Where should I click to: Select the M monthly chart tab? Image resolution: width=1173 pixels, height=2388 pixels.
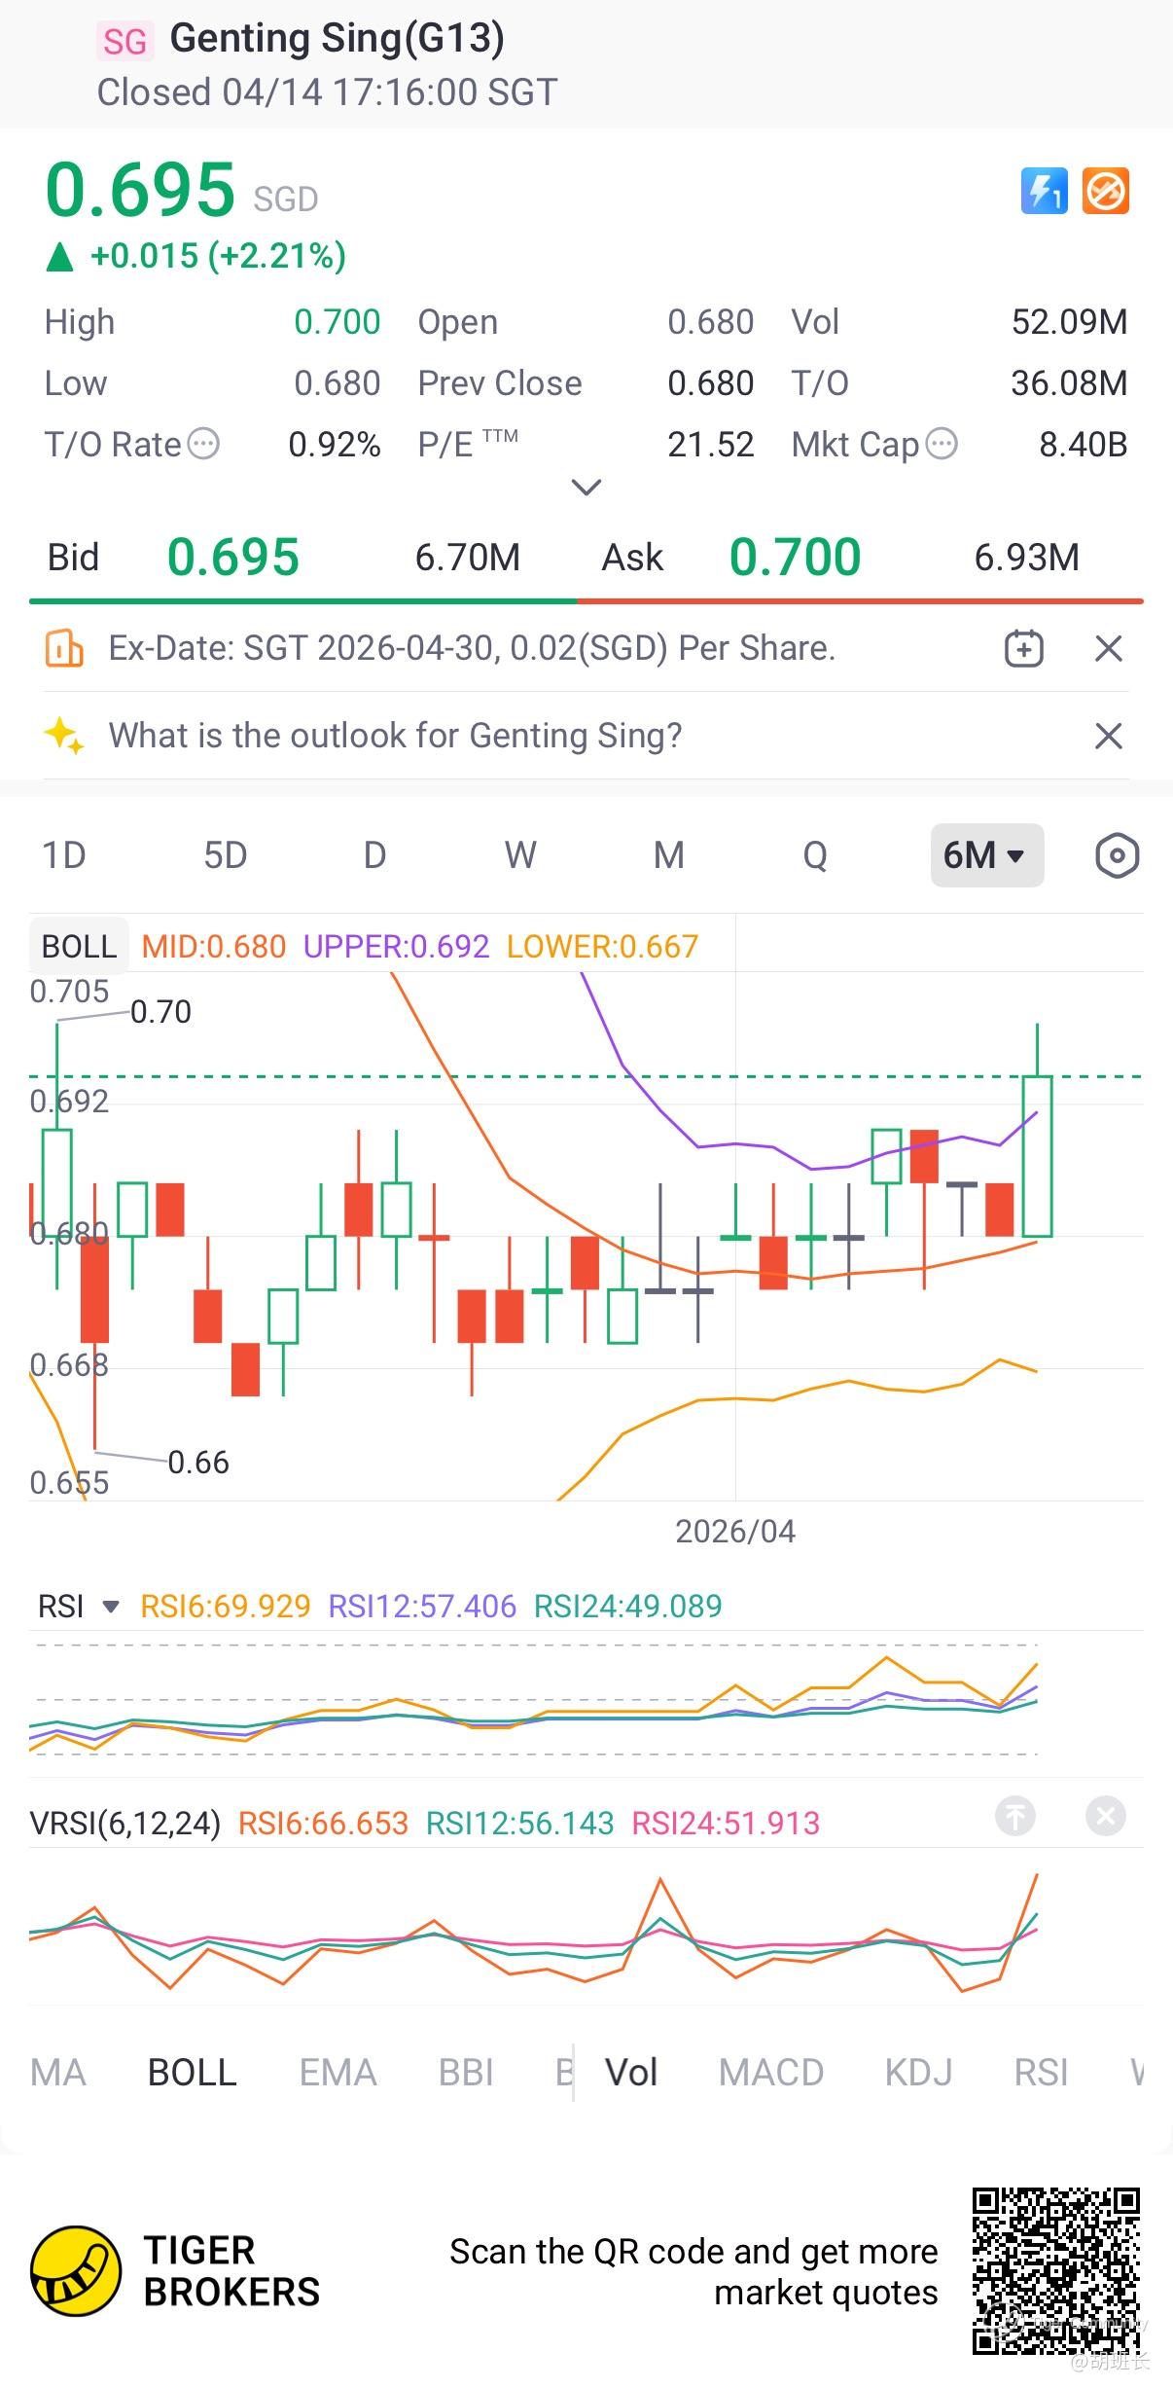(x=668, y=855)
